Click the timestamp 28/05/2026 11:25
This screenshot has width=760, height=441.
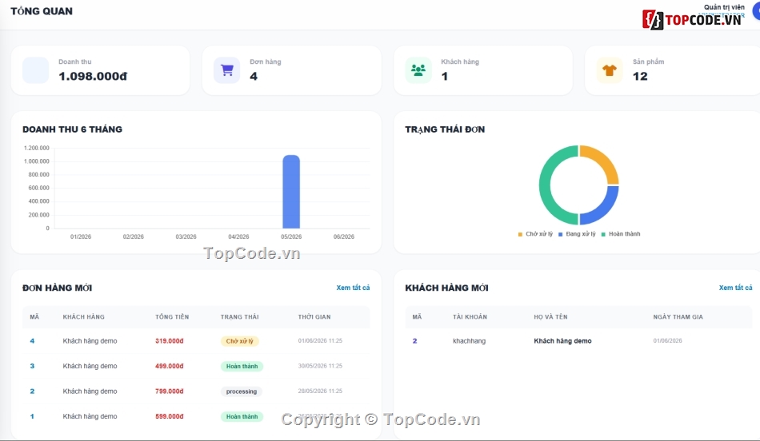click(x=320, y=391)
